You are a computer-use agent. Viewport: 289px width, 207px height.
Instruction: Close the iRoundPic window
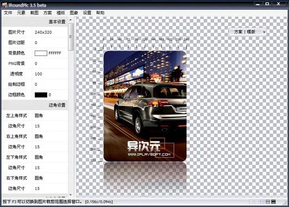(279, 4)
